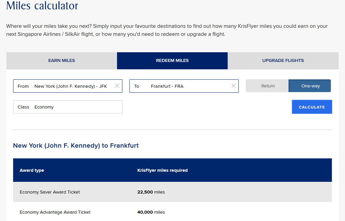
Task: Open the Class Economy dropdown
Action: pyautogui.click(x=68, y=107)
